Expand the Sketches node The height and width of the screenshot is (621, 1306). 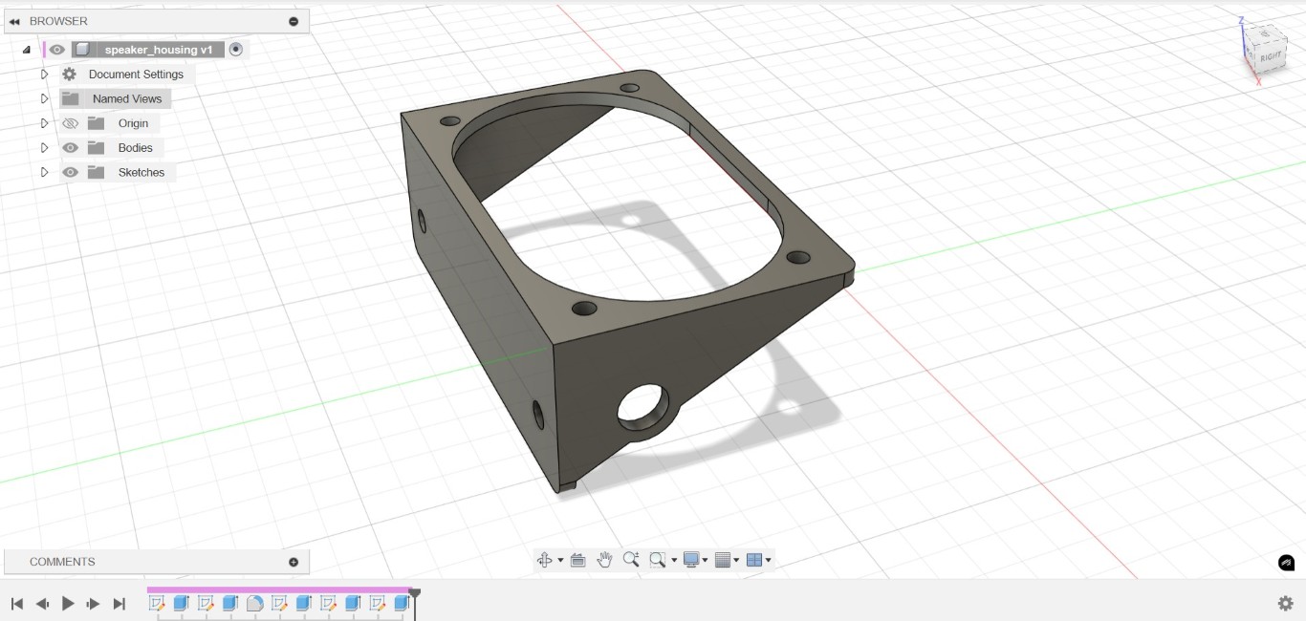(44, 172)
